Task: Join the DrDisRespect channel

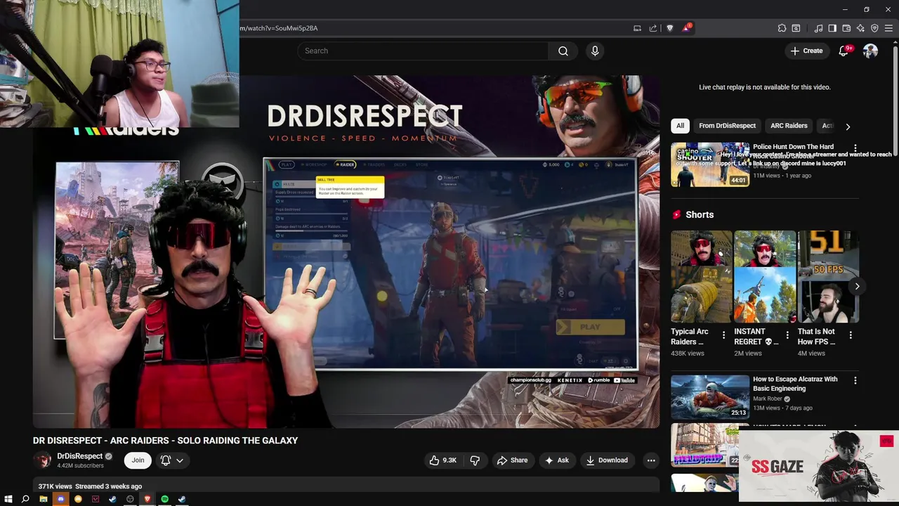Action: (138, 460)
